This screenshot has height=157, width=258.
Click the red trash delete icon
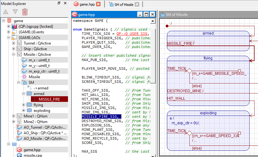click(x=25, y=12)
